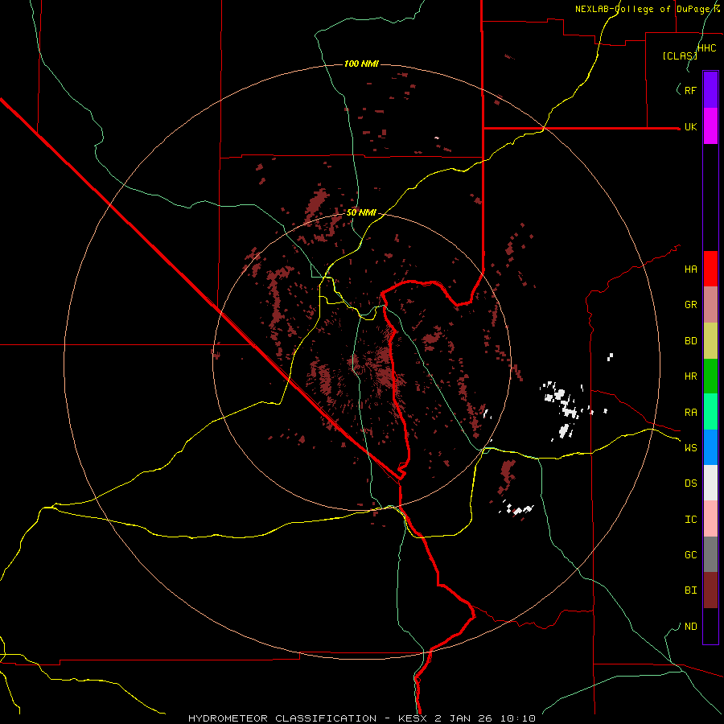Click the KESX radar site identifier

[413, 718]
